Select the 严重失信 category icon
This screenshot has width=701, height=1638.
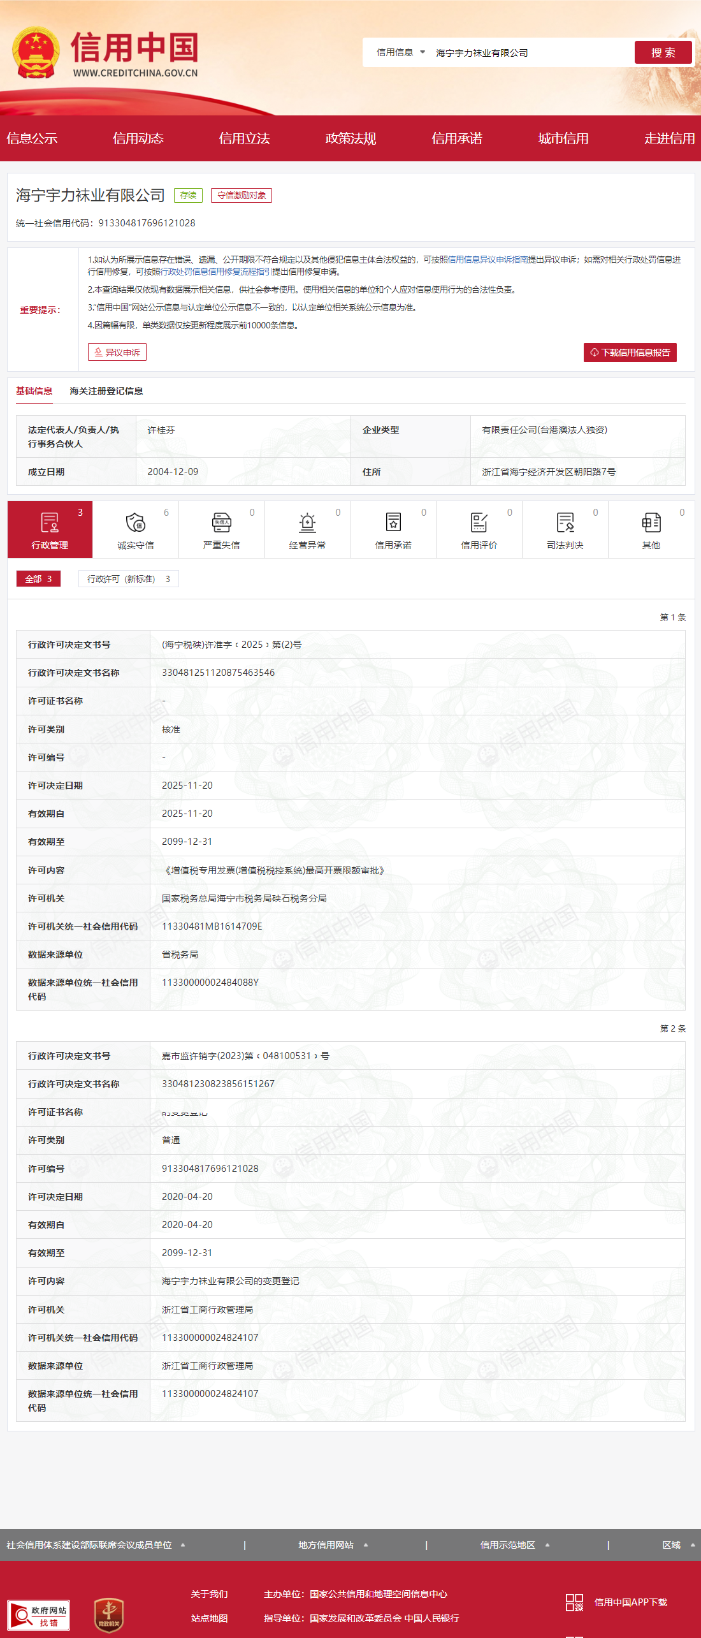tap(222, 530)
